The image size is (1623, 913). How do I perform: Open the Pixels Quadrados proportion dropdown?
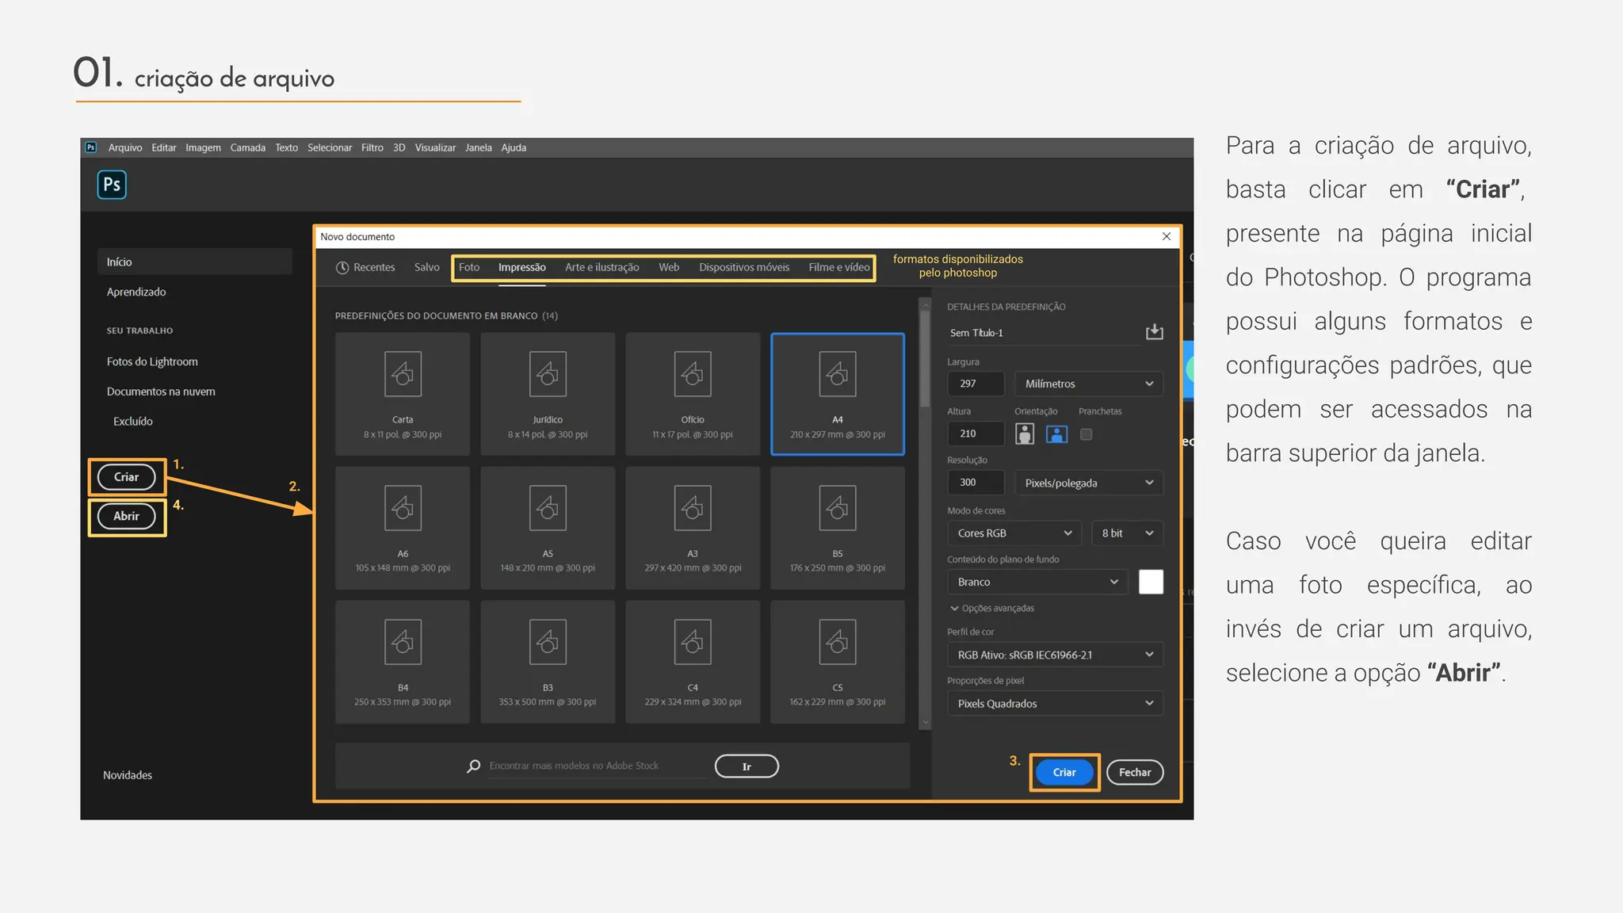[1056, 704]
